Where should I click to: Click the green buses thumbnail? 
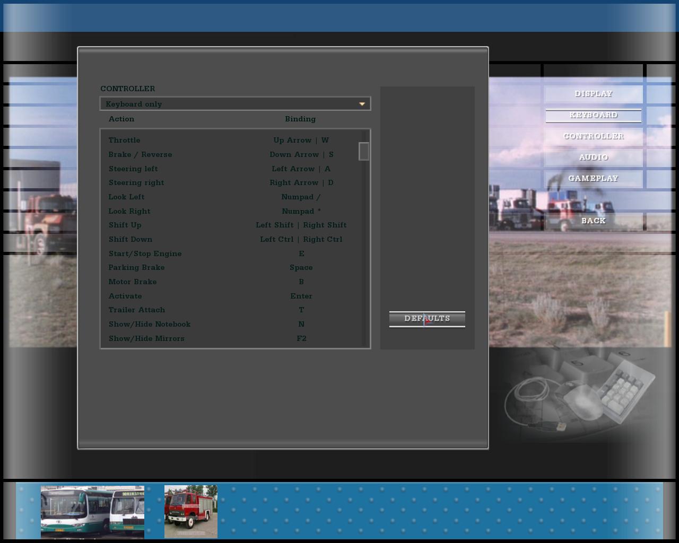point(92,512)
